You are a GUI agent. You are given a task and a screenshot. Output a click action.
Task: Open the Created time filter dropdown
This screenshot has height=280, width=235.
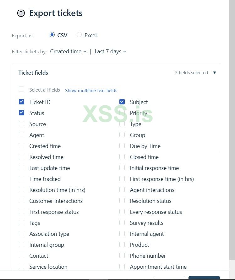pyautogui.click(x=68, y=51)
